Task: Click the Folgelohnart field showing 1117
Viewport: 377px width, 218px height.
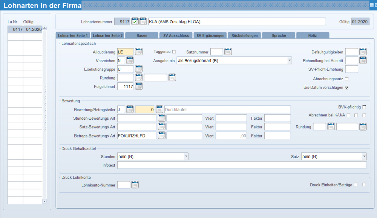Action: coord(125,87)
